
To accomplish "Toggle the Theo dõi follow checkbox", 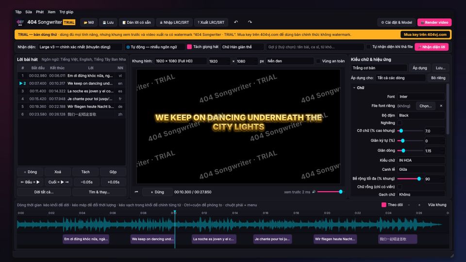I will coord(383,205).
